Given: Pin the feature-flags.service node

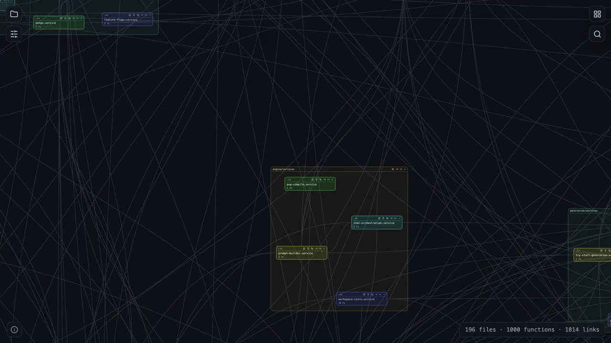Looking at the screenshot, I should 134,15.
